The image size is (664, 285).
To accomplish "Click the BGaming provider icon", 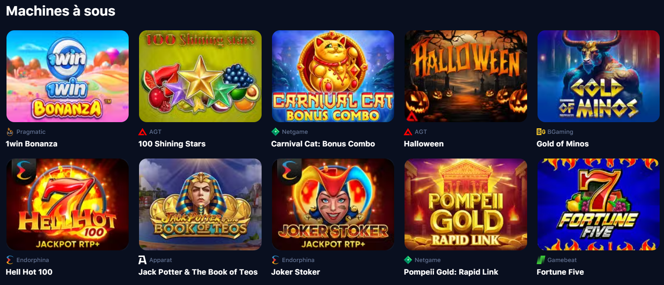I will [x=541, y=132].
